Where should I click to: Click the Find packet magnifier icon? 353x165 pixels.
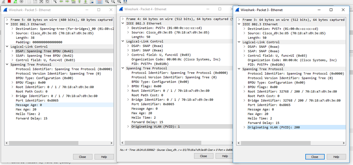click(x=55, y=1)
